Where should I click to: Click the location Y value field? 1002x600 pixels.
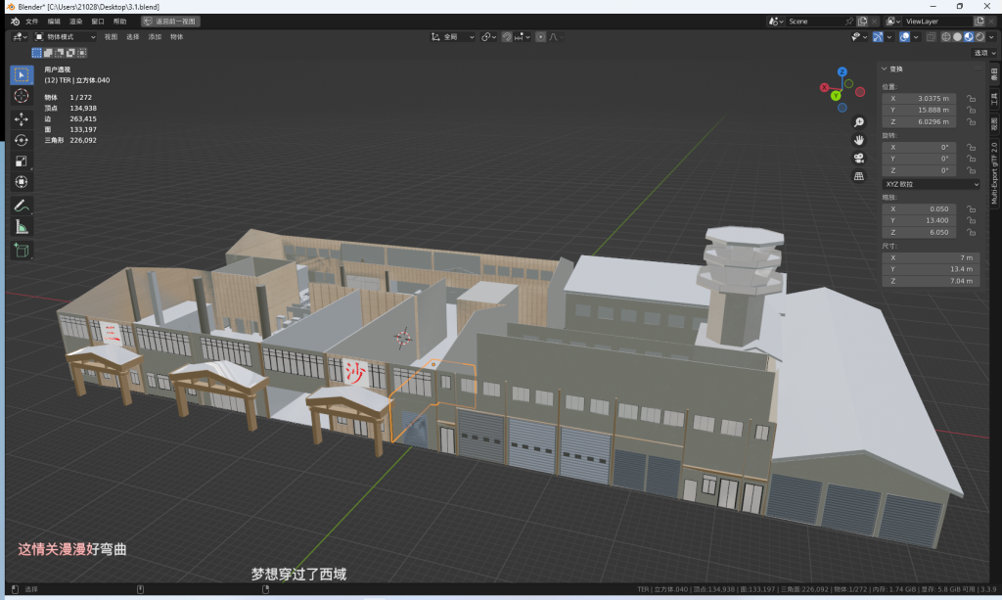tap(920, 111)
